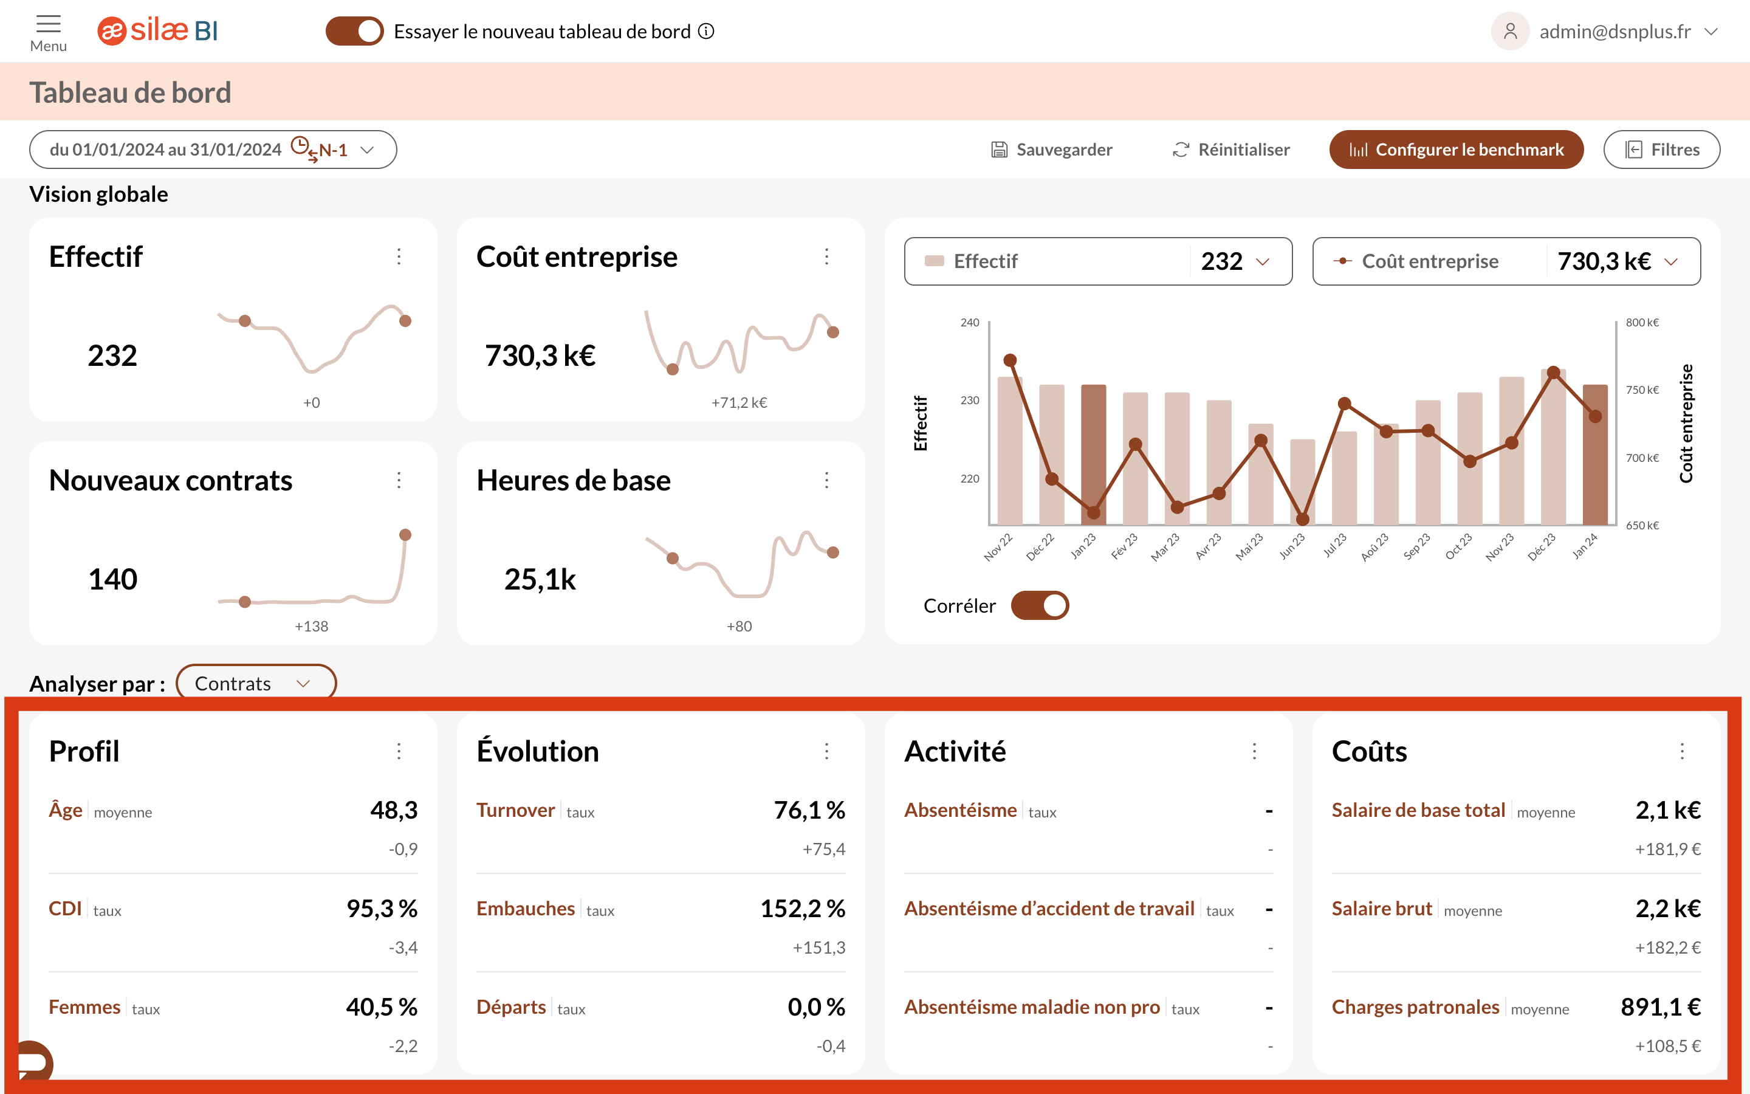Click the Nov 22 bar in chart
Image resolution: width=1750 pixels, height=1094 pixels.
(1011, 451)
